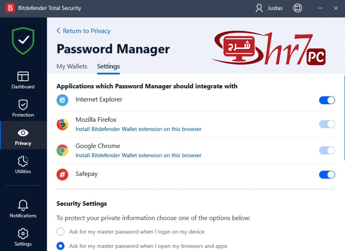Close the Bitdefender Total Security window
This screenshot has height=251, width=345.
pos(336,8)
